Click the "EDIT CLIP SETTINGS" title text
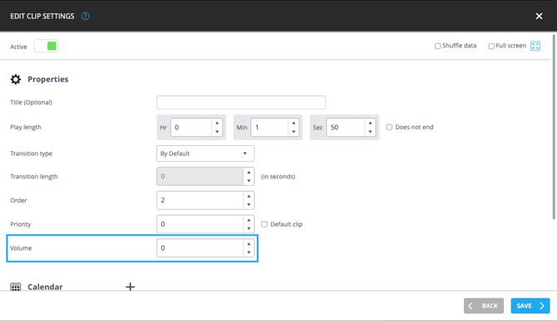The height and width of the screenshot is (321, 557). coord(42,16)
